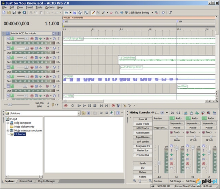Create a new project with the New icon

point(4,12)
